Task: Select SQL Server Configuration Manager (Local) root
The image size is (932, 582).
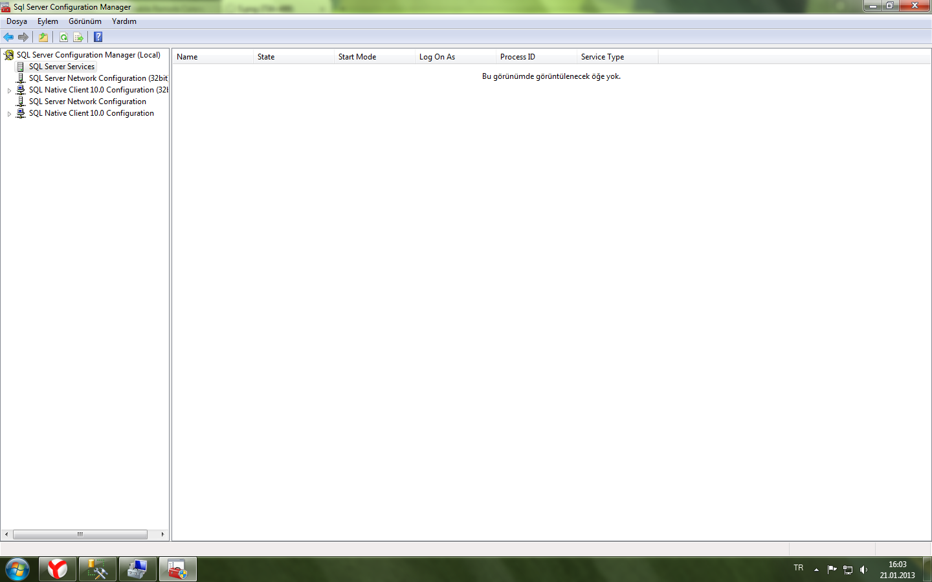Action: pos(89,55)
